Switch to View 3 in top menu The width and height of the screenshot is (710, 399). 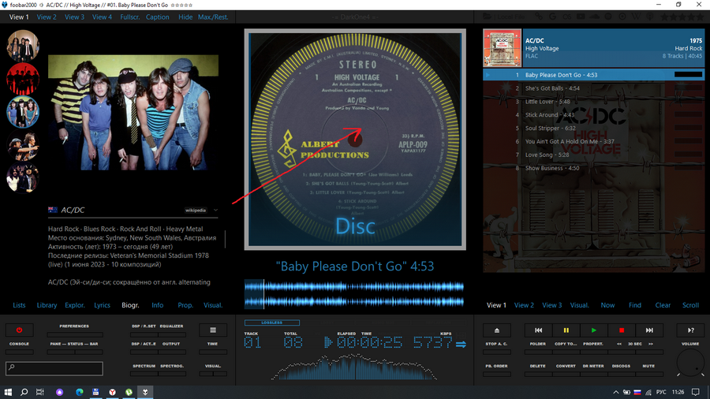pyautogui.click(x=74, y=17)
